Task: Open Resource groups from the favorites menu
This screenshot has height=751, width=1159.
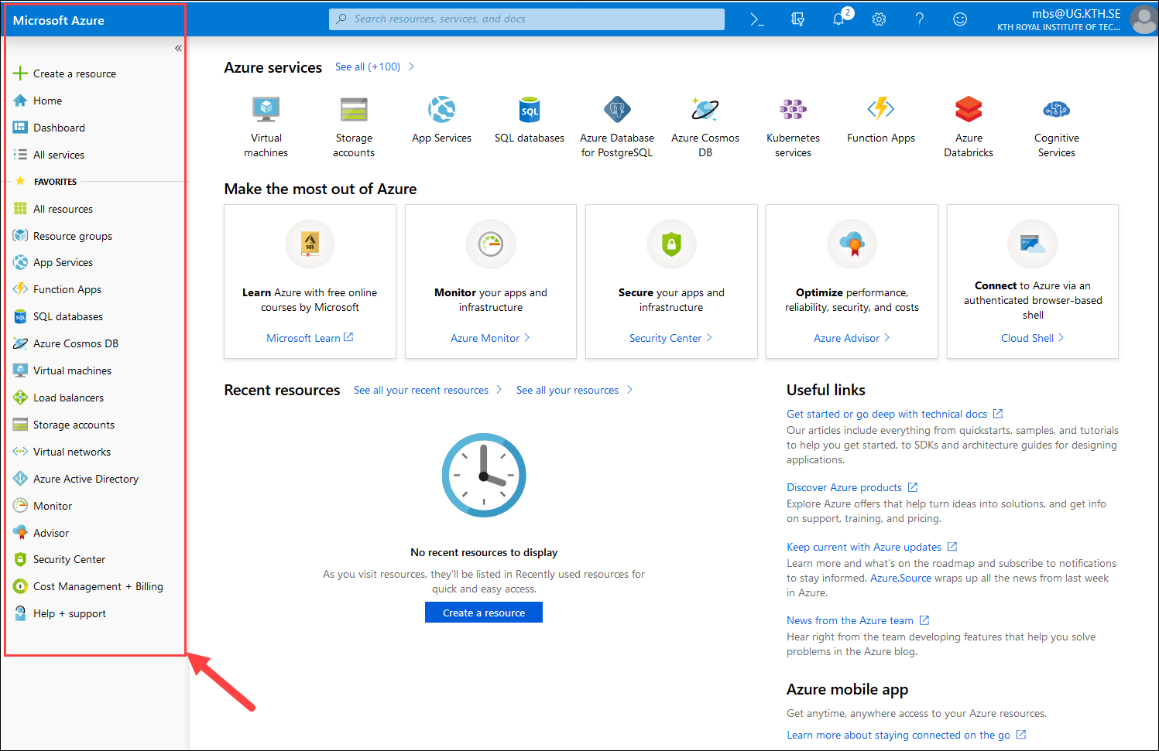Action: point(72,236)
